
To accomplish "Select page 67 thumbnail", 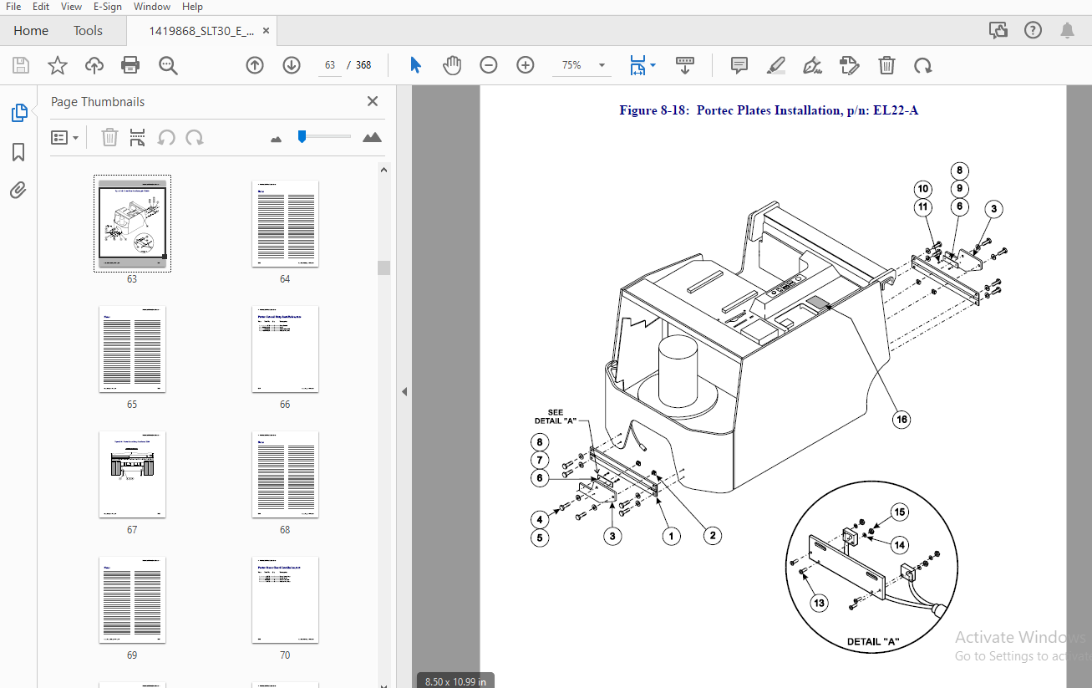I will click(132, 474).
